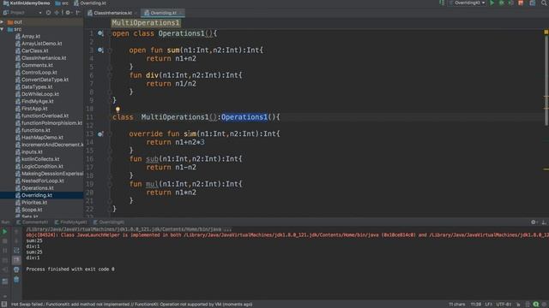Click the src breadcrumb in navigation bar
Image resolution: width=549 pixels, height=308 pixels.
tap(62, 3)
